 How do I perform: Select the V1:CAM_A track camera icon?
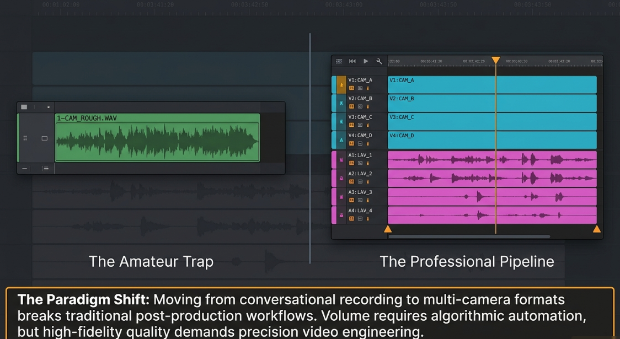(x=341, y=85)
